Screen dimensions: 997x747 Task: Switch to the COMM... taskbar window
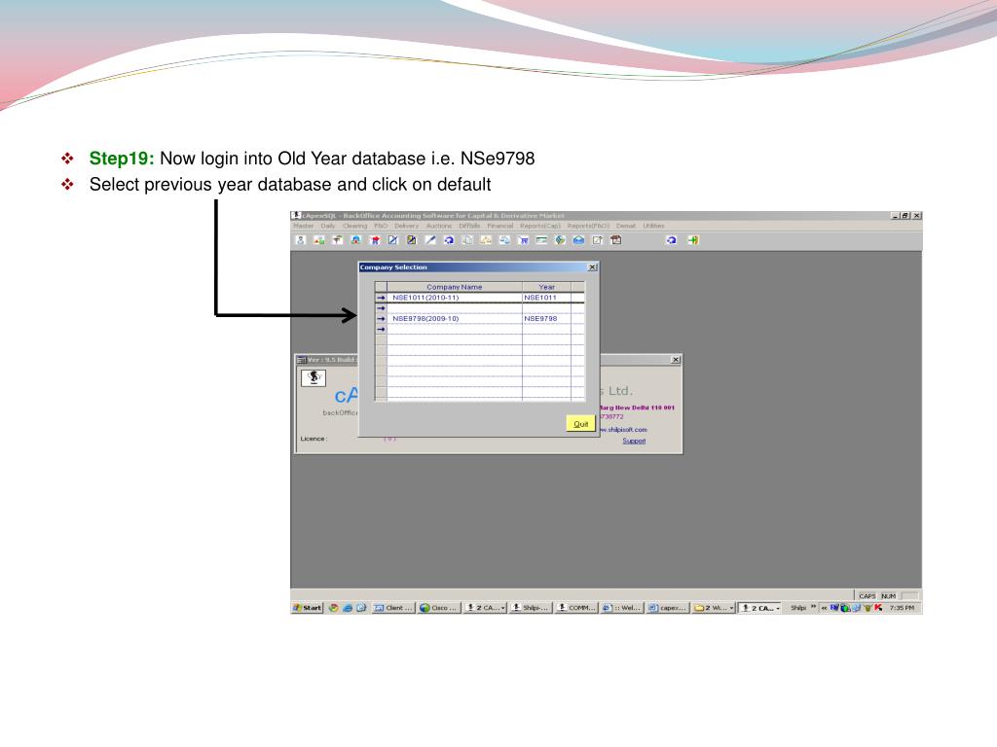(x=576, y=608)
